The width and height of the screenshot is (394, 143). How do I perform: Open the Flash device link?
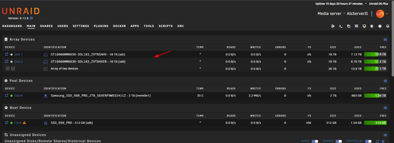(x=18, y=123)
